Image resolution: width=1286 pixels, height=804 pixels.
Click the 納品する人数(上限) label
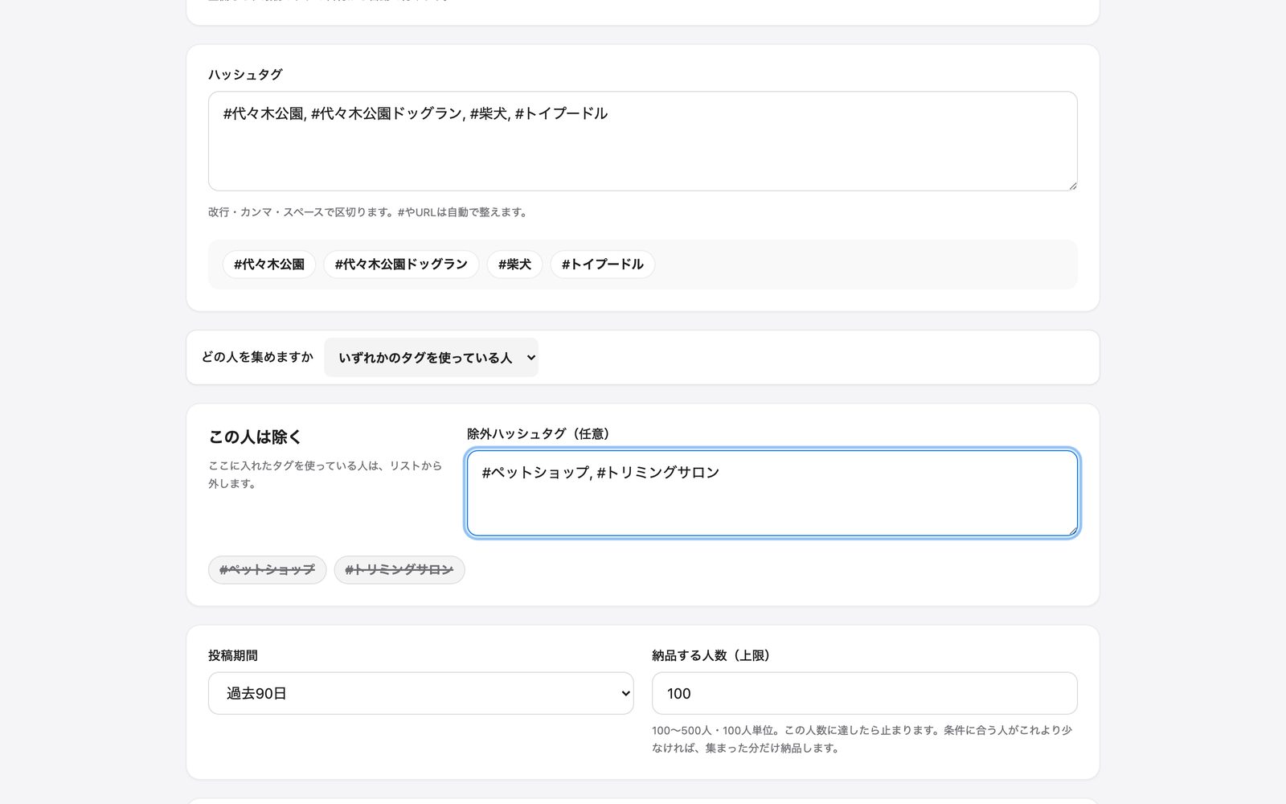(x=715, y=656)
